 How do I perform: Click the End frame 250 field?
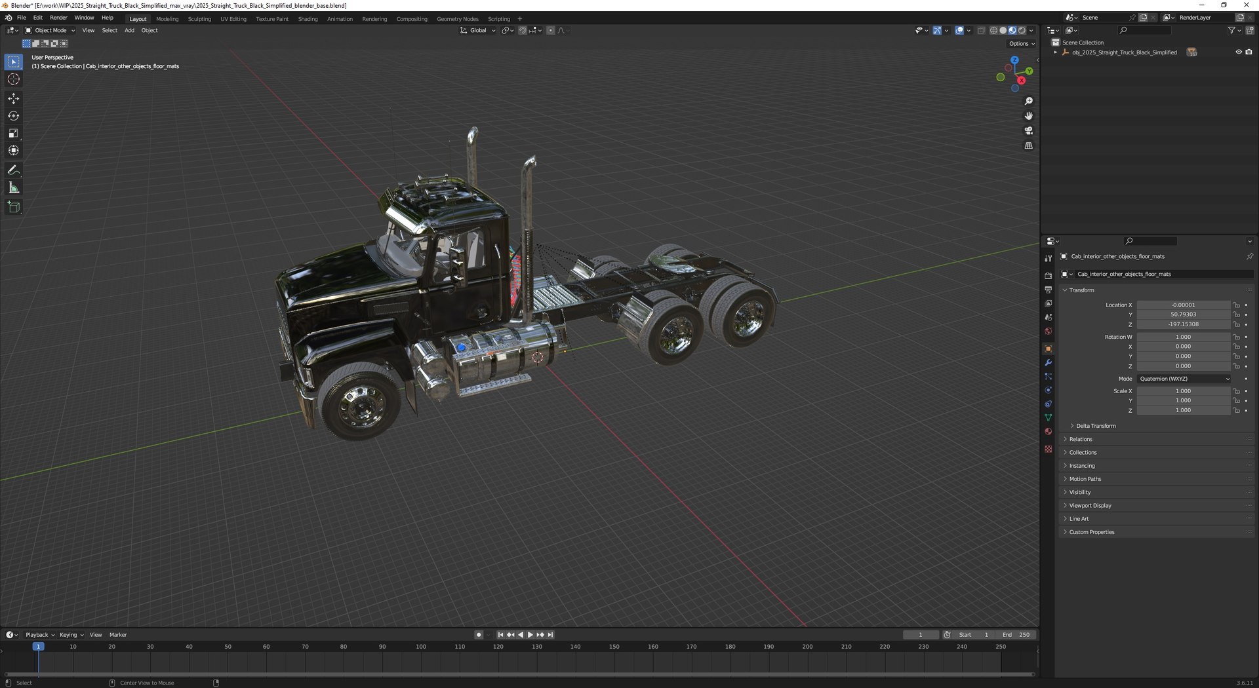[1017, 635]
